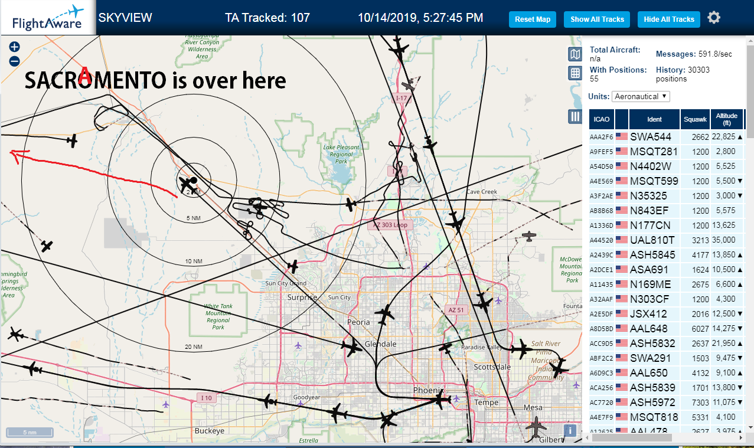Screen dimensions: 754x448
Task: Zoom in with the plus button
Action: point(15,47)
